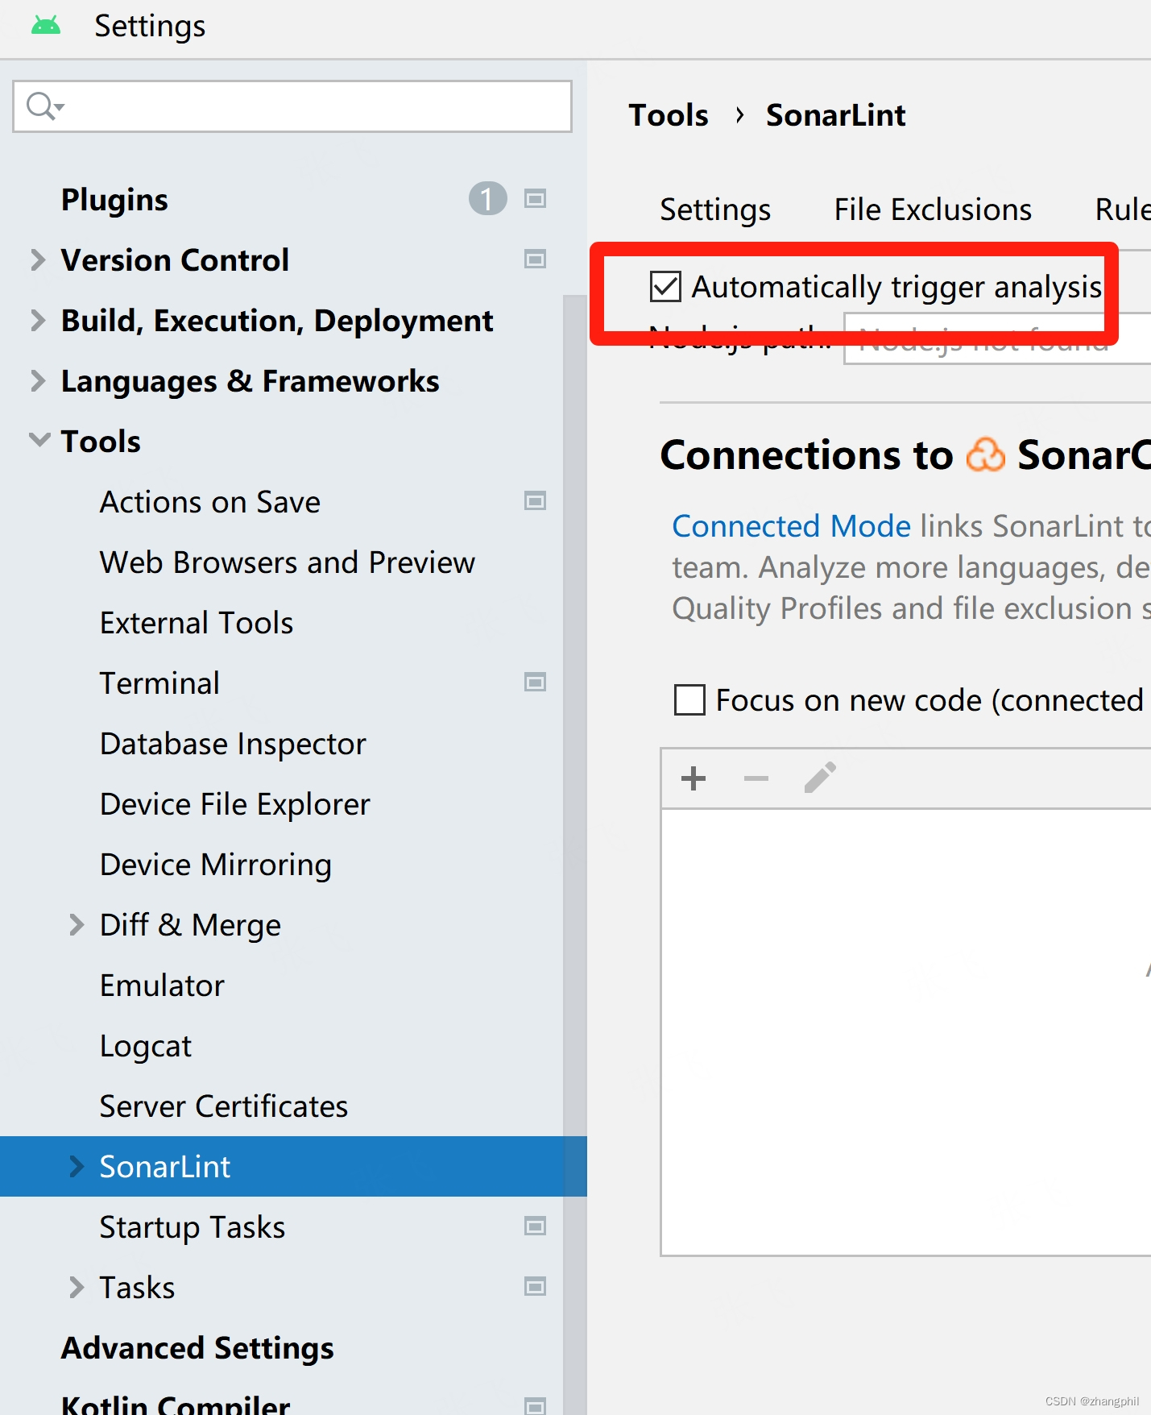Screen dimensions: 1151x1415
Task: Expand the Tasks tree node
Action: 77,1287
